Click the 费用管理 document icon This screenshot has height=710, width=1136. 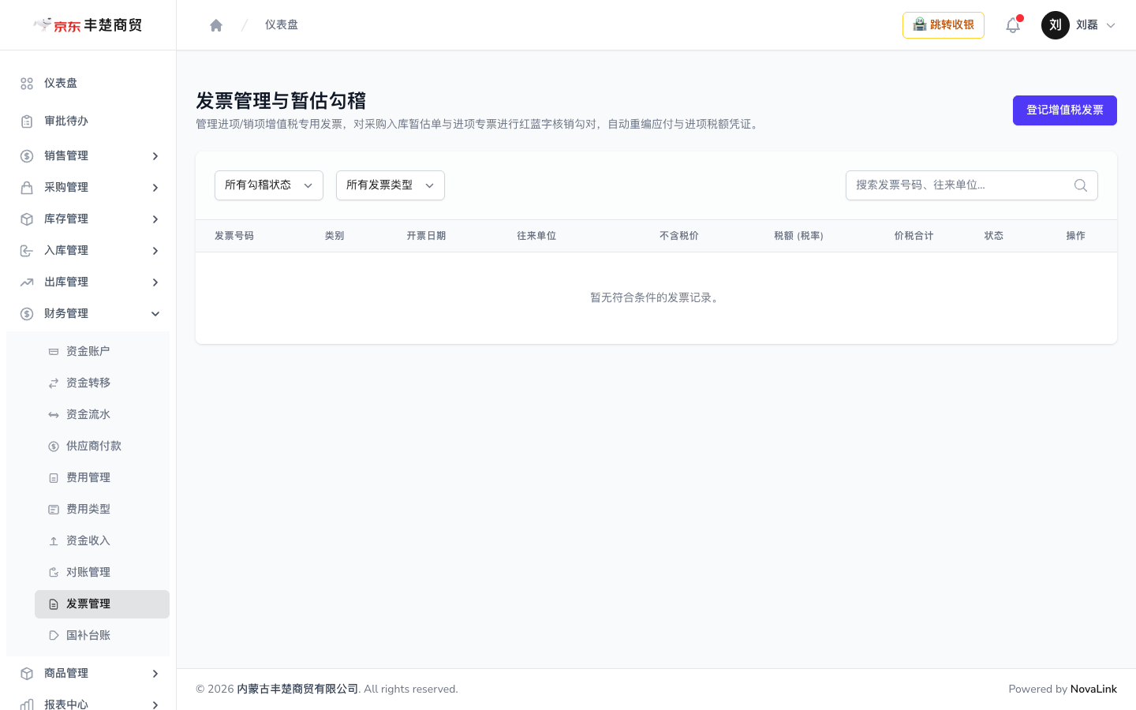pyautogui.click(x=54, y=478)
